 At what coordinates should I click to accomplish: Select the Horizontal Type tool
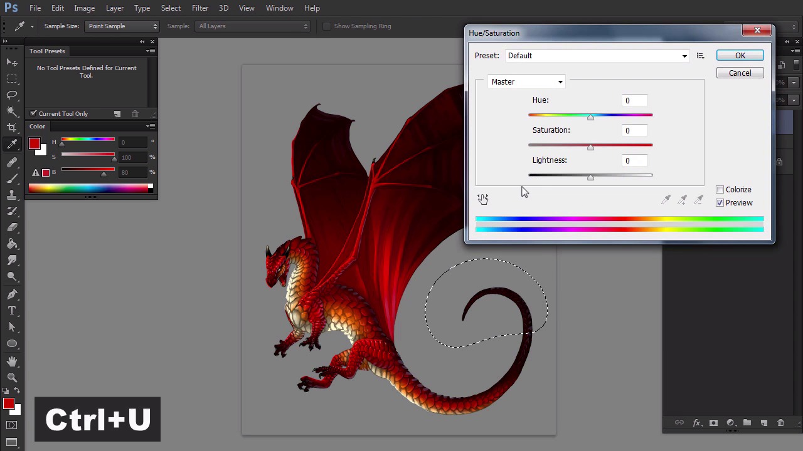click(12, 311)
